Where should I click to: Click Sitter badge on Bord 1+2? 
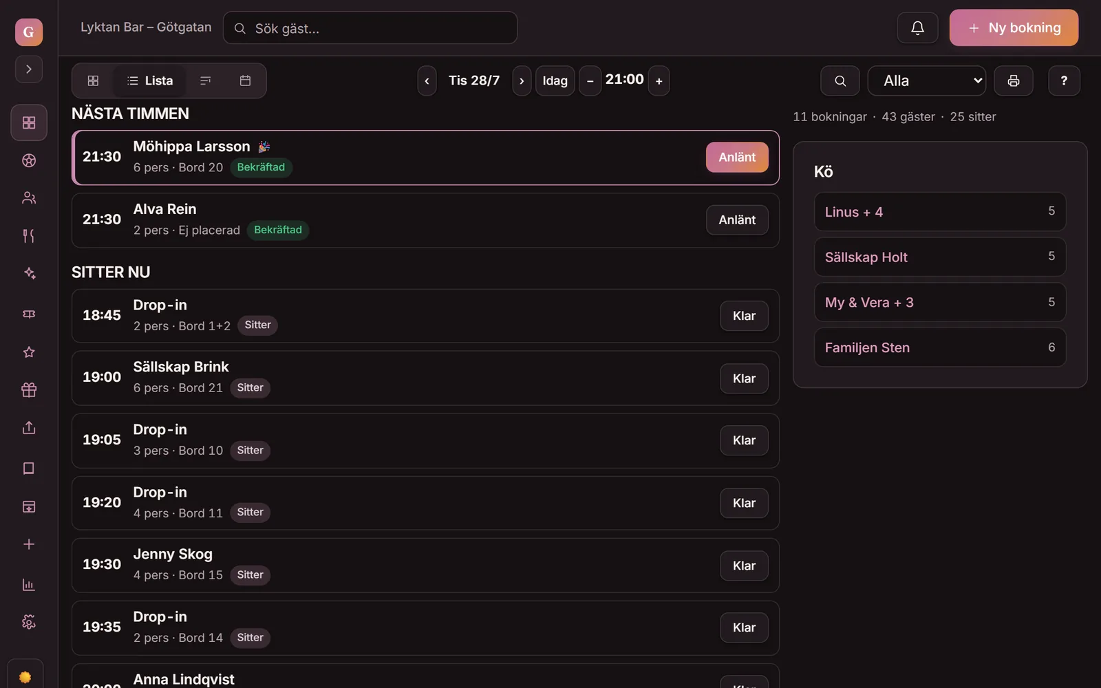(x=257, y=325)
